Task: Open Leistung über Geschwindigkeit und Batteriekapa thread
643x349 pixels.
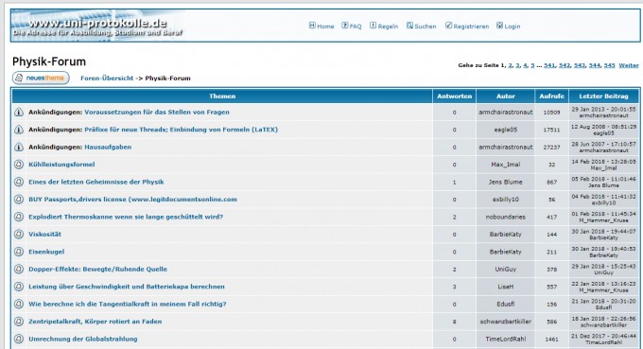Action: coord(127,287)
